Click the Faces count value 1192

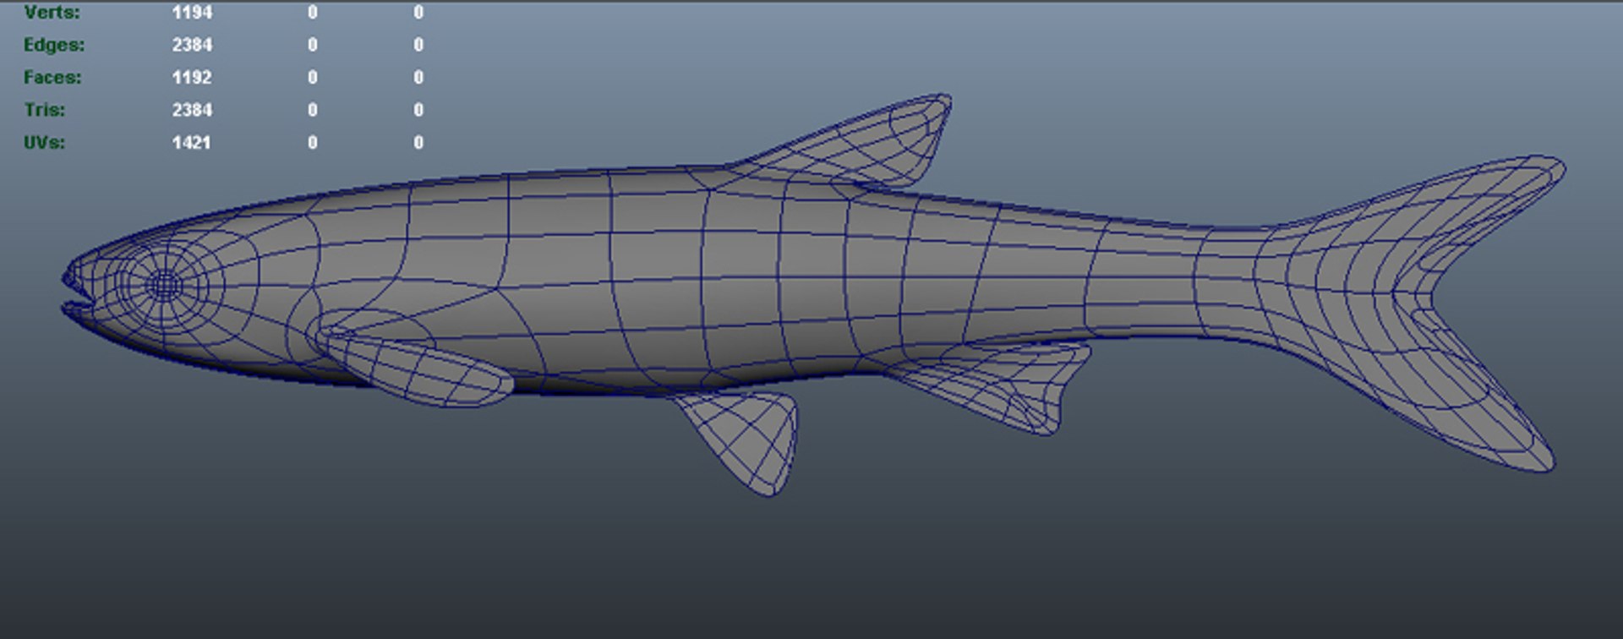pyautogui.click(x=192, y=77)
